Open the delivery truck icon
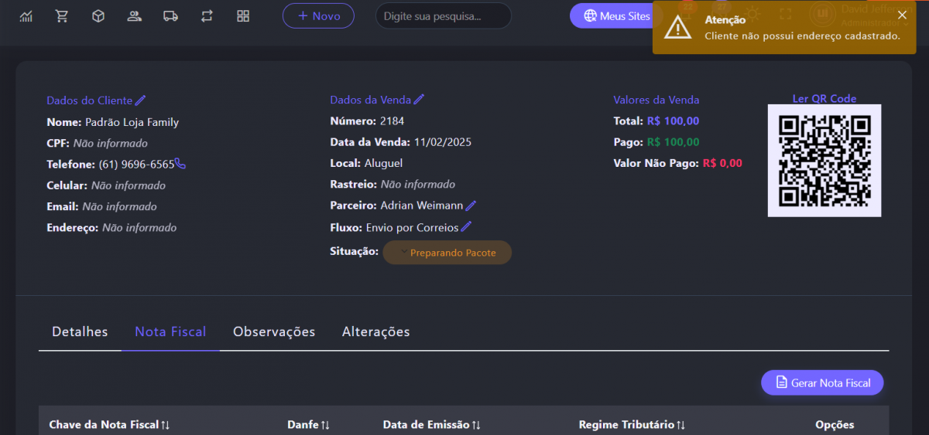The height and width of the screenshot is (435, 929). pos(171,16)
